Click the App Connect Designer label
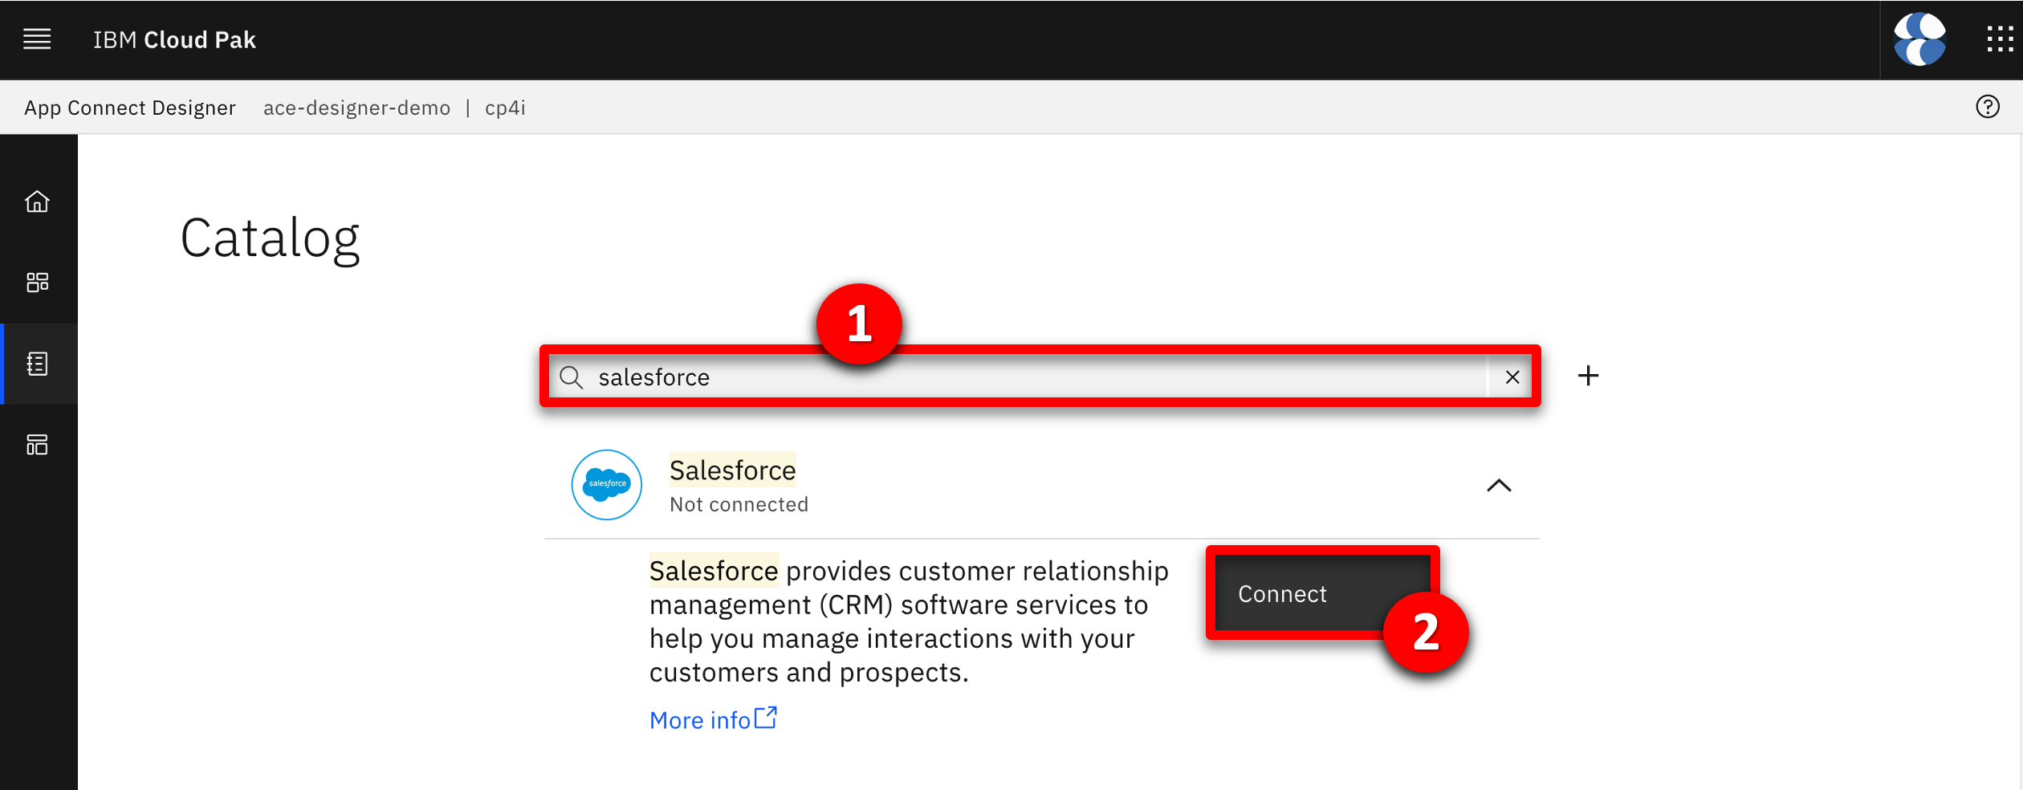The height and width of the screenshot is (790, 2023). 130,108
